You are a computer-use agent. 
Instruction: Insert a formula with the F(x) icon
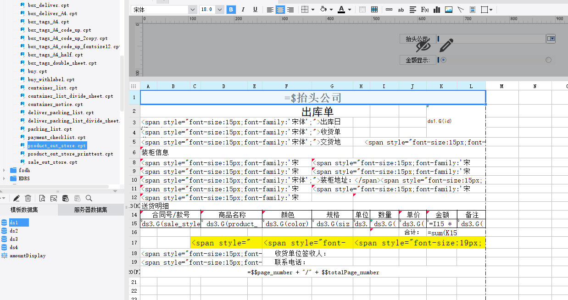tap(425, 10)
